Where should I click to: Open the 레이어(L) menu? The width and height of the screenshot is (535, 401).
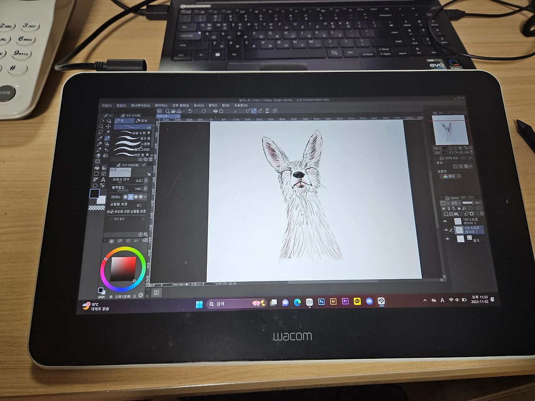161,106
